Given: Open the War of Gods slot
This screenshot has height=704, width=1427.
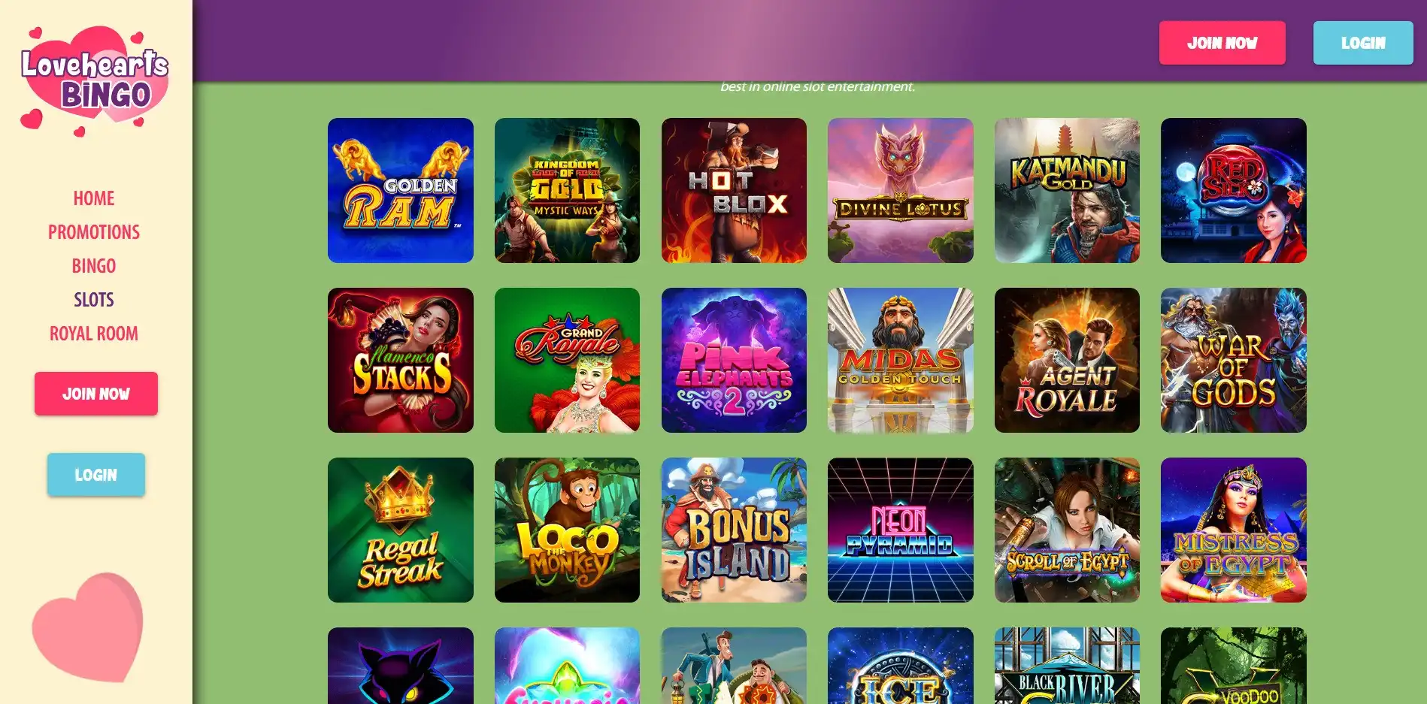Looking at the screenshot, I should click(1234, 360).
